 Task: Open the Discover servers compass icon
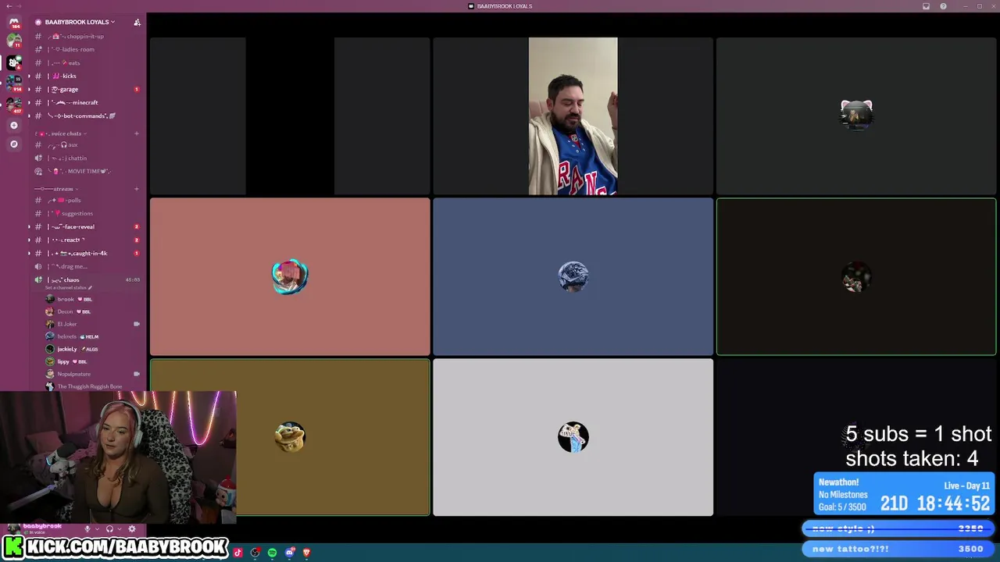[x=14, y=144]
